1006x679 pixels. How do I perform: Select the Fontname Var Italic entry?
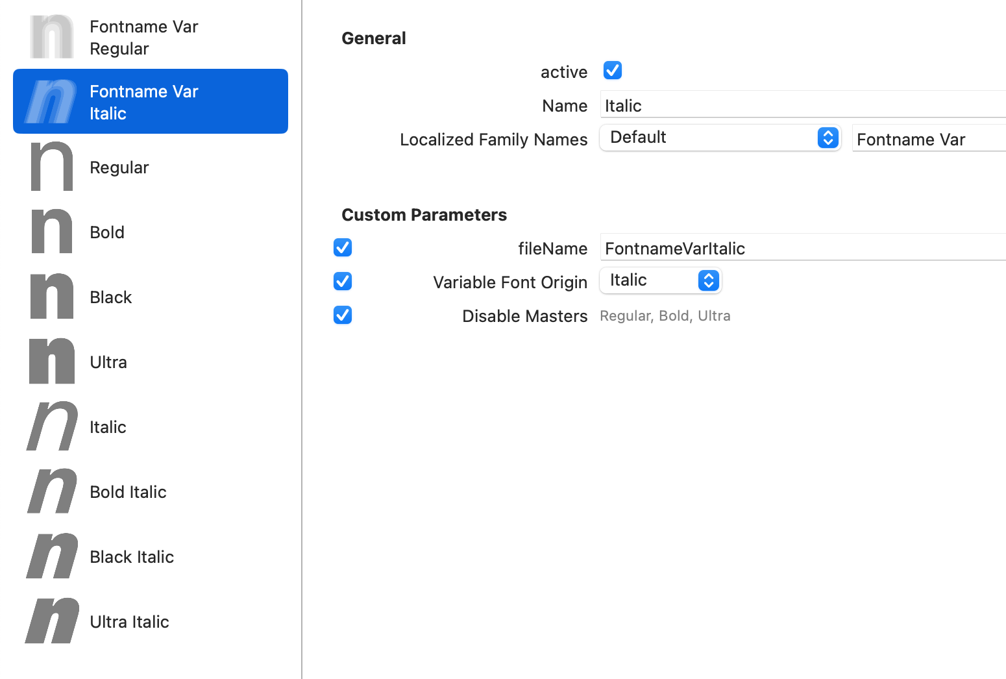tap(151, 102)
